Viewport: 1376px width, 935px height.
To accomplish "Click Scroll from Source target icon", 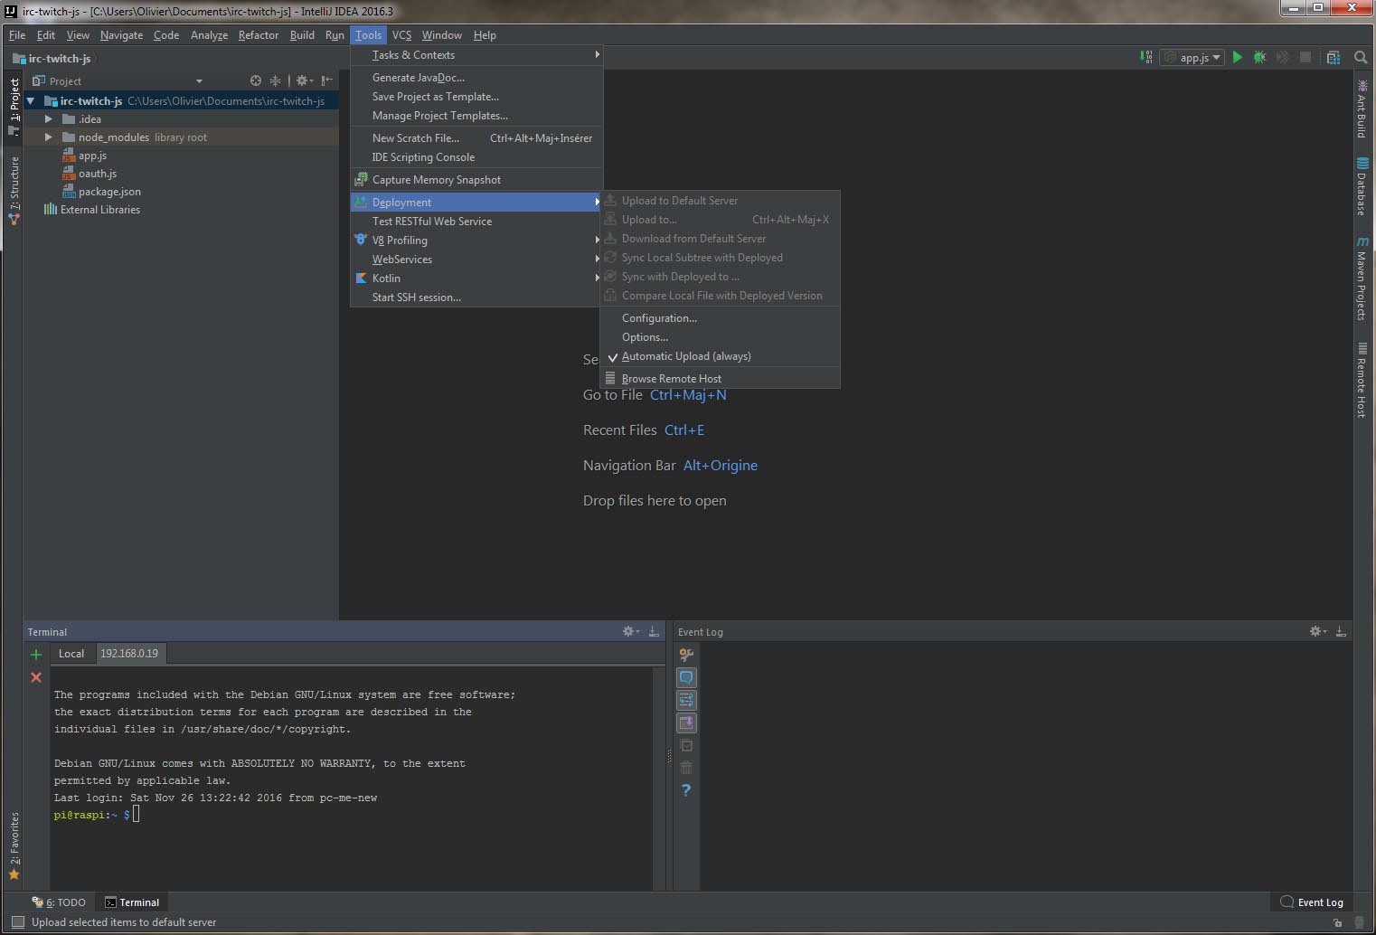I will (256, 80).
